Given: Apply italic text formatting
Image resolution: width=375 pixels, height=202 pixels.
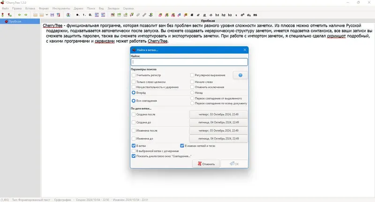Looking at the screenshot, I should click(198, 15).
